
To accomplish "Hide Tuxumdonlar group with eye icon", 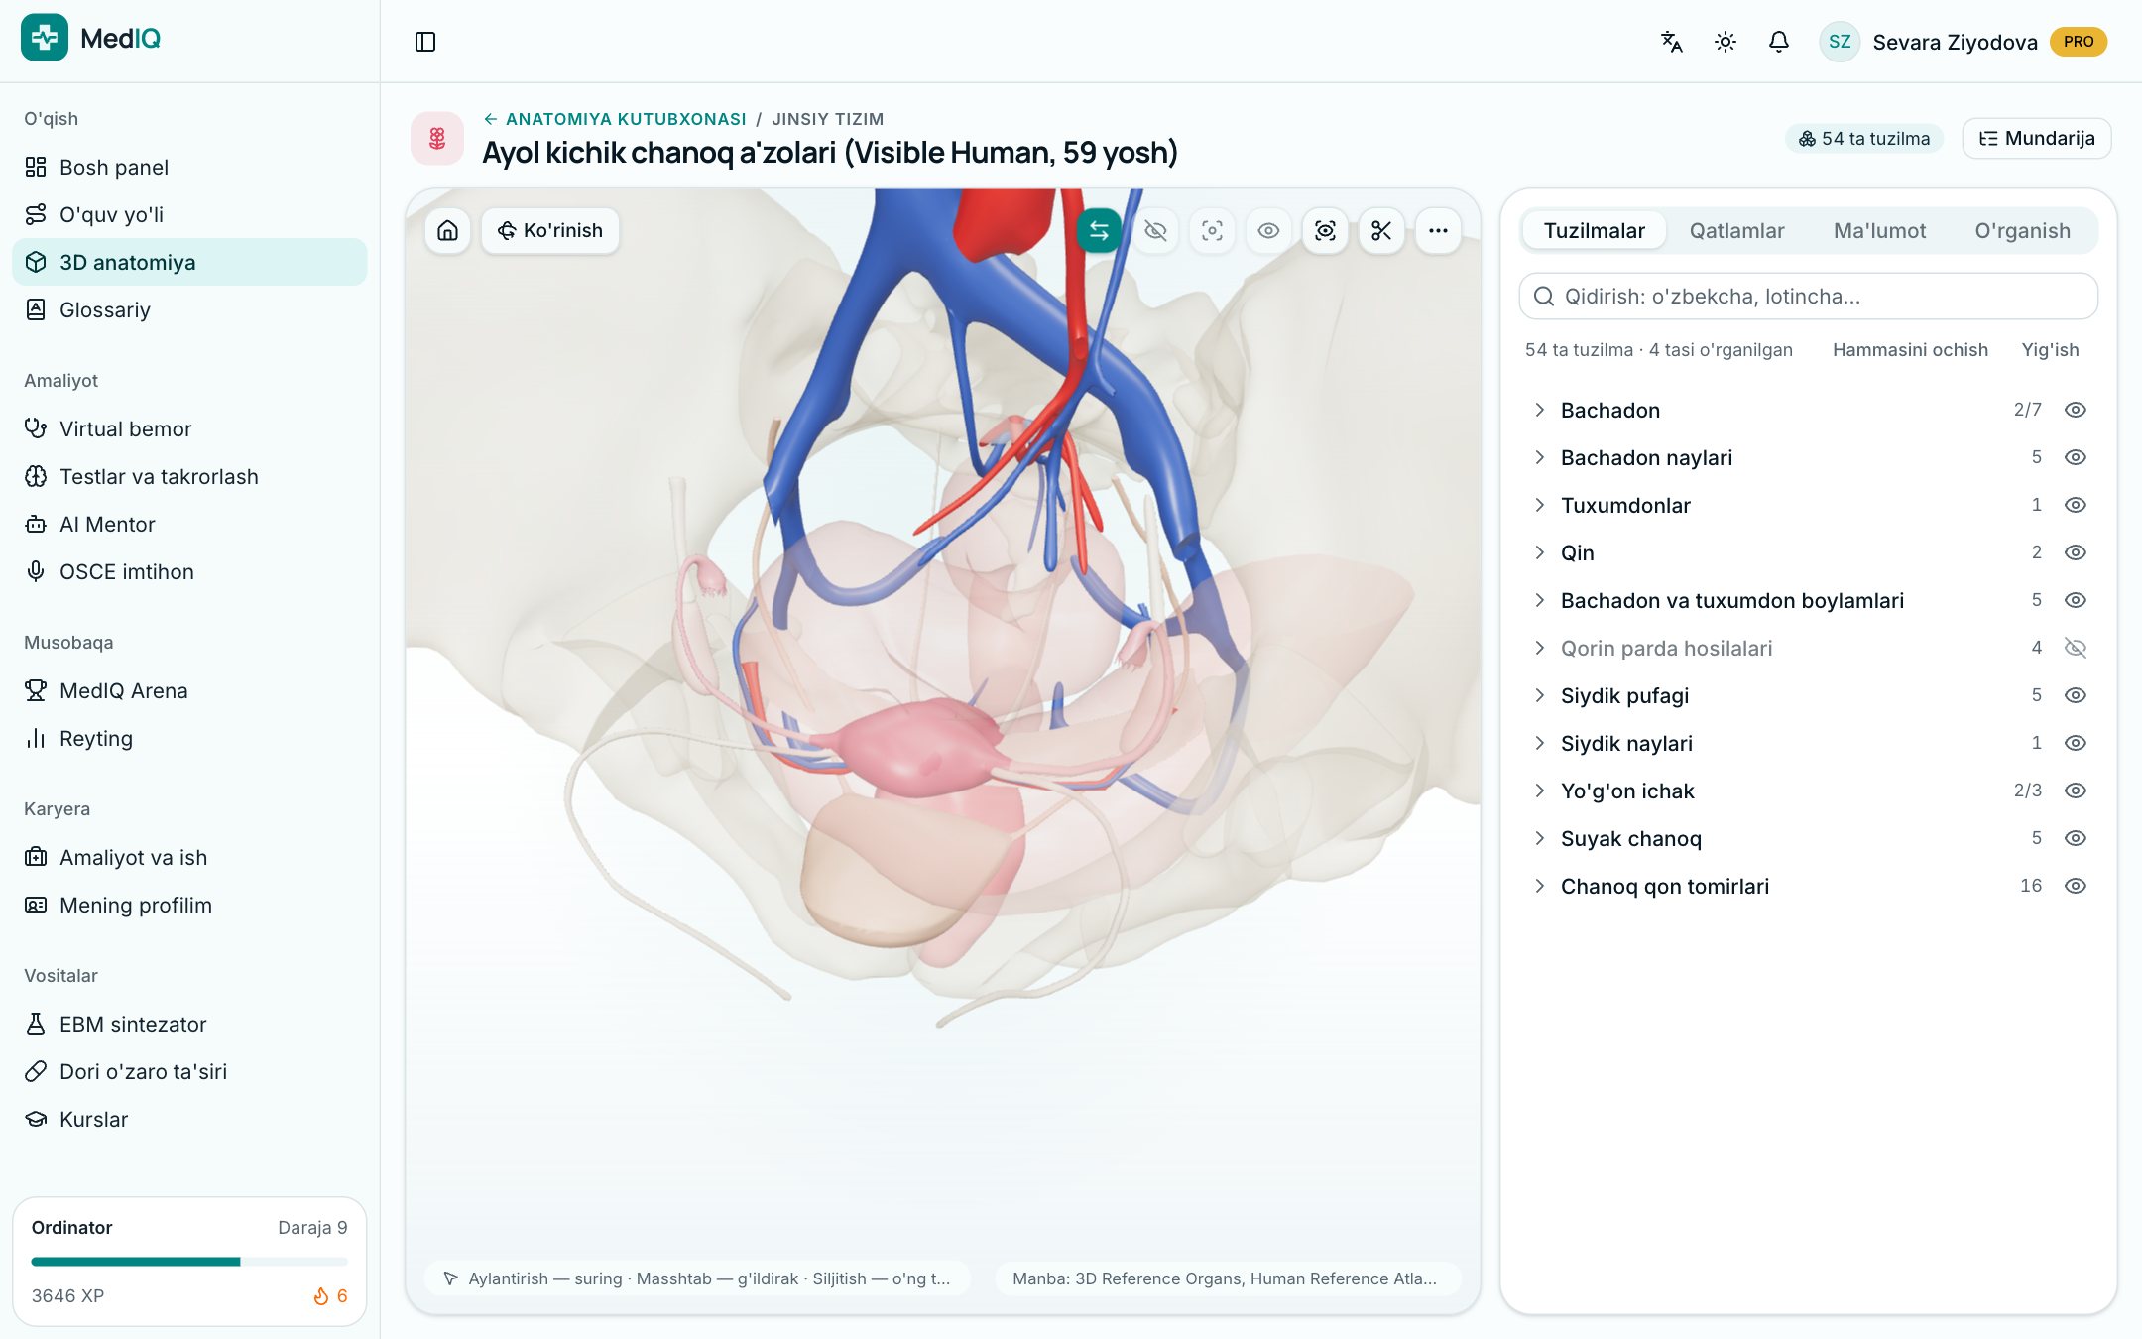I will (x=2076, y=505).
